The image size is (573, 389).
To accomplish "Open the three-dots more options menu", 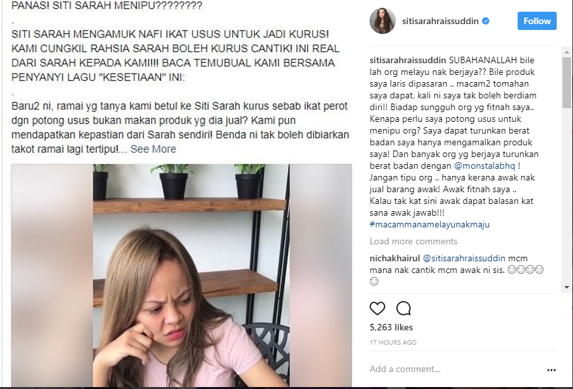I will pyautogui.click(x=551, y=370).
